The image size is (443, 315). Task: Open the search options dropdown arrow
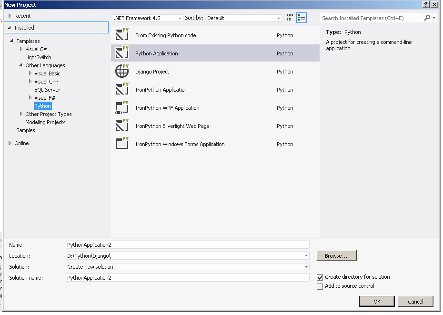pyautogui.click(x=434, y=18)
